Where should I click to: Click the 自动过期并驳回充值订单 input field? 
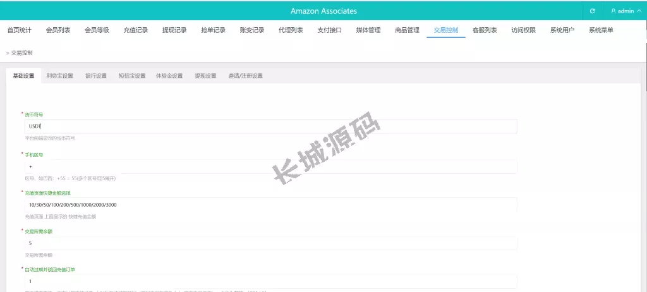click(x=270, y=281)
